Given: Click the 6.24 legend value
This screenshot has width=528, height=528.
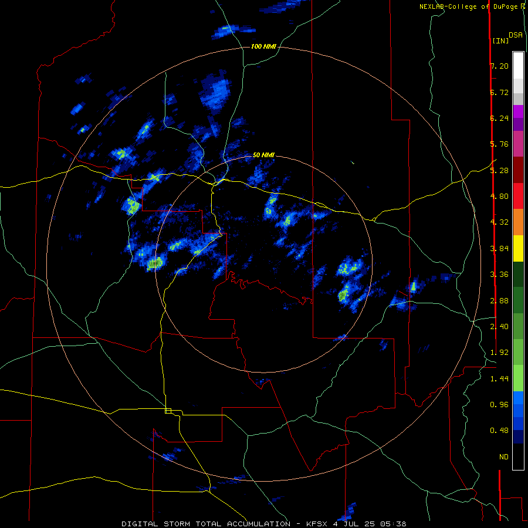Looking at the screenshot, I should (499, 118).
